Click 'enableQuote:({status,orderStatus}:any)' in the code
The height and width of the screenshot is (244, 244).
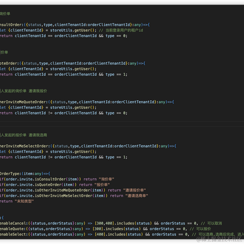42,229
